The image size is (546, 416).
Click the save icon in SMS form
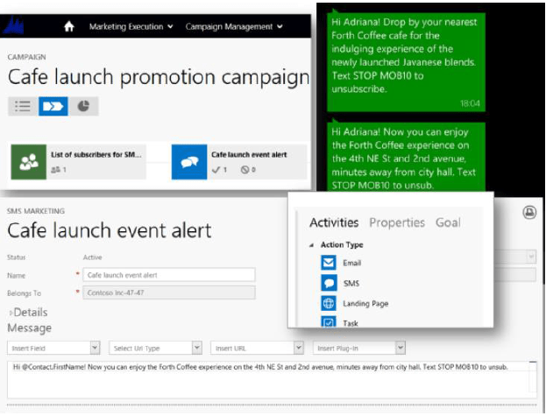click(529, 212)
